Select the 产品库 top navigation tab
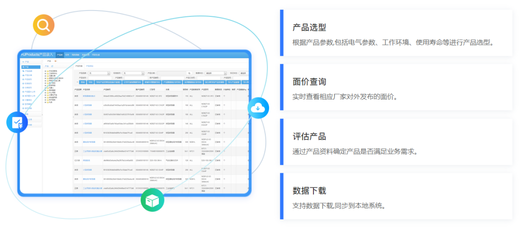520x229 pixels. point(60,55)
